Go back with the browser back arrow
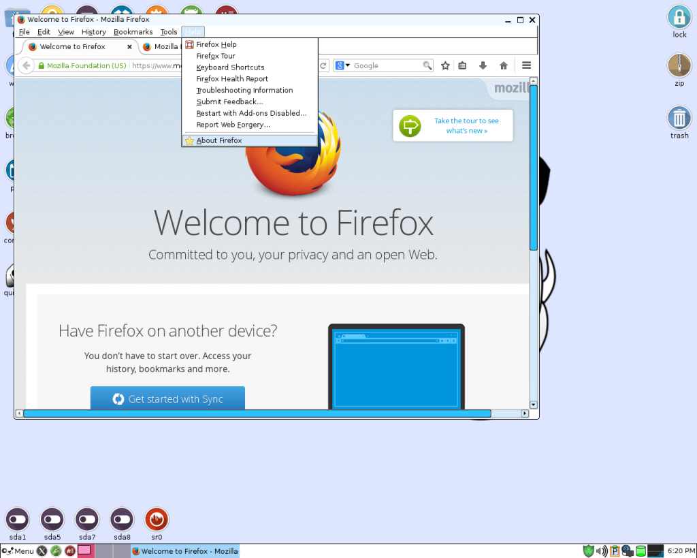Image resolution: width=697 pixels, height=558 pixels. (27, 66)
